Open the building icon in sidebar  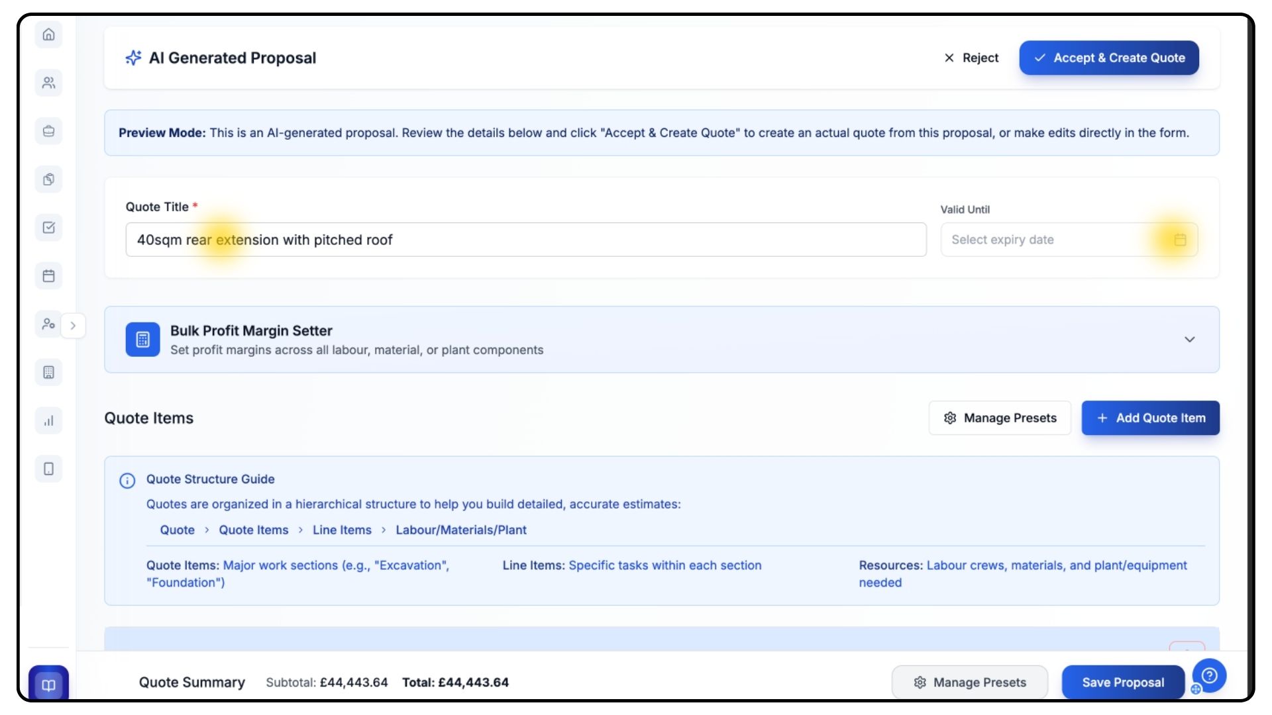coord(48,372)
